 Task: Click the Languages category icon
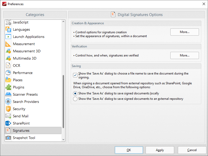8,29
